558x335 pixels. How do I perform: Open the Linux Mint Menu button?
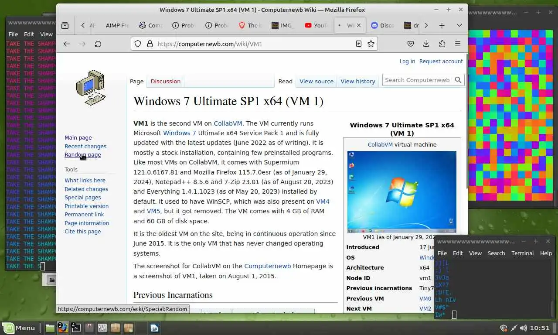(x=19, y=328)
